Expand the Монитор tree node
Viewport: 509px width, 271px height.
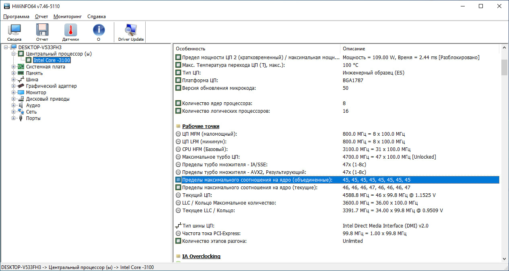click(x=13, y=93)
